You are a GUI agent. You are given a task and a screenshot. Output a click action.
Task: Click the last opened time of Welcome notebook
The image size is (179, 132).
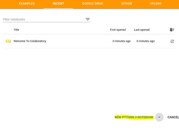(146, 41)
